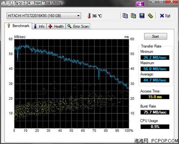179x144 pixels.
Task: Click the red cross Health icon
Action: (50, 26)
